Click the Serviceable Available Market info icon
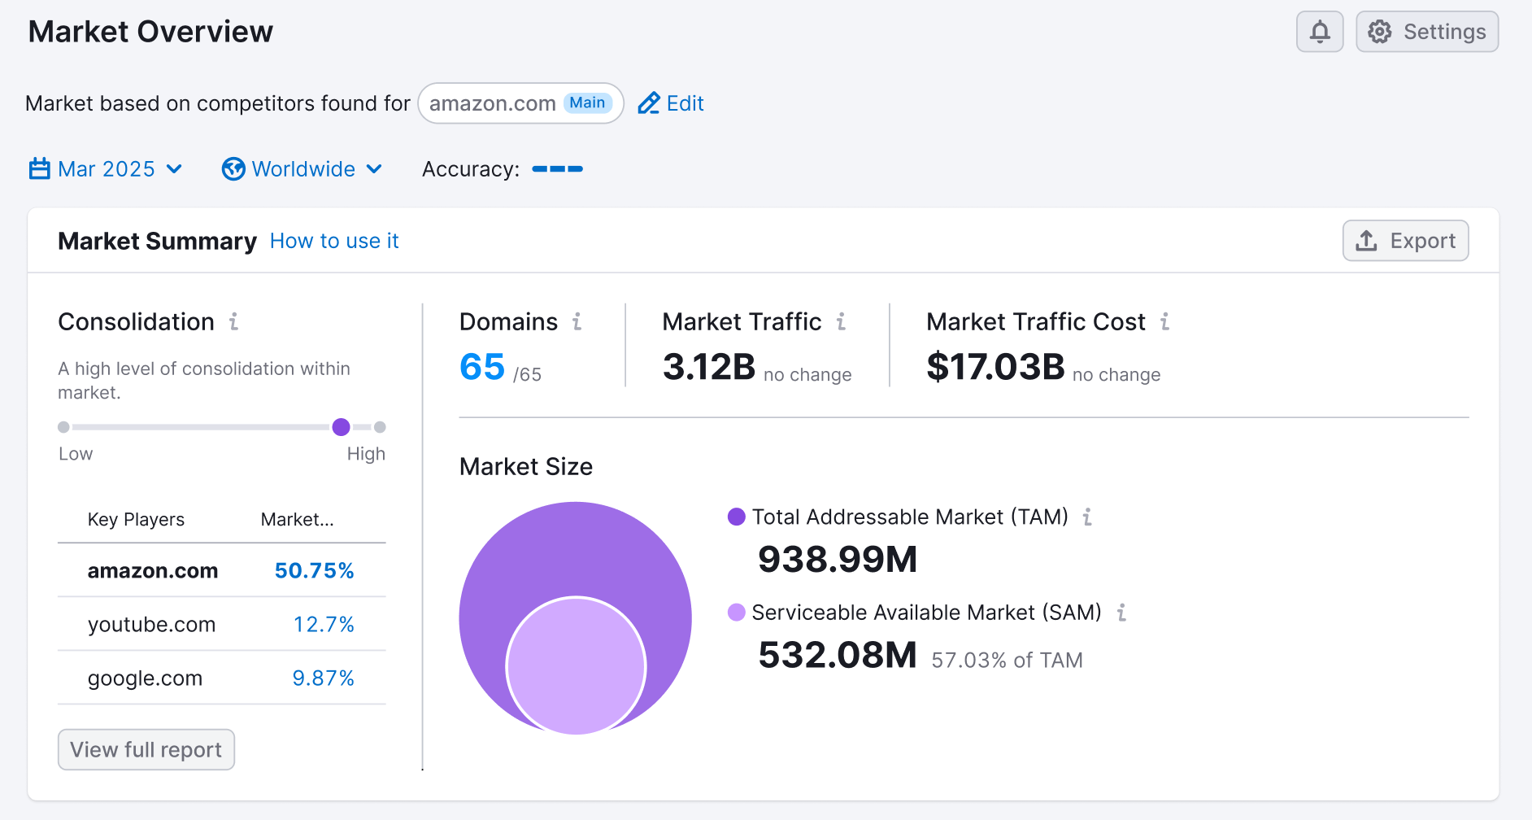1532x820 pixels. [x=1123, y=613]
